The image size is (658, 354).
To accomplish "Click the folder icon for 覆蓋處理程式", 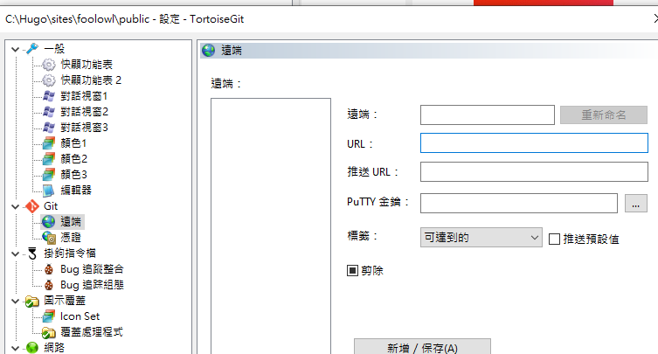I will (49, 332).
